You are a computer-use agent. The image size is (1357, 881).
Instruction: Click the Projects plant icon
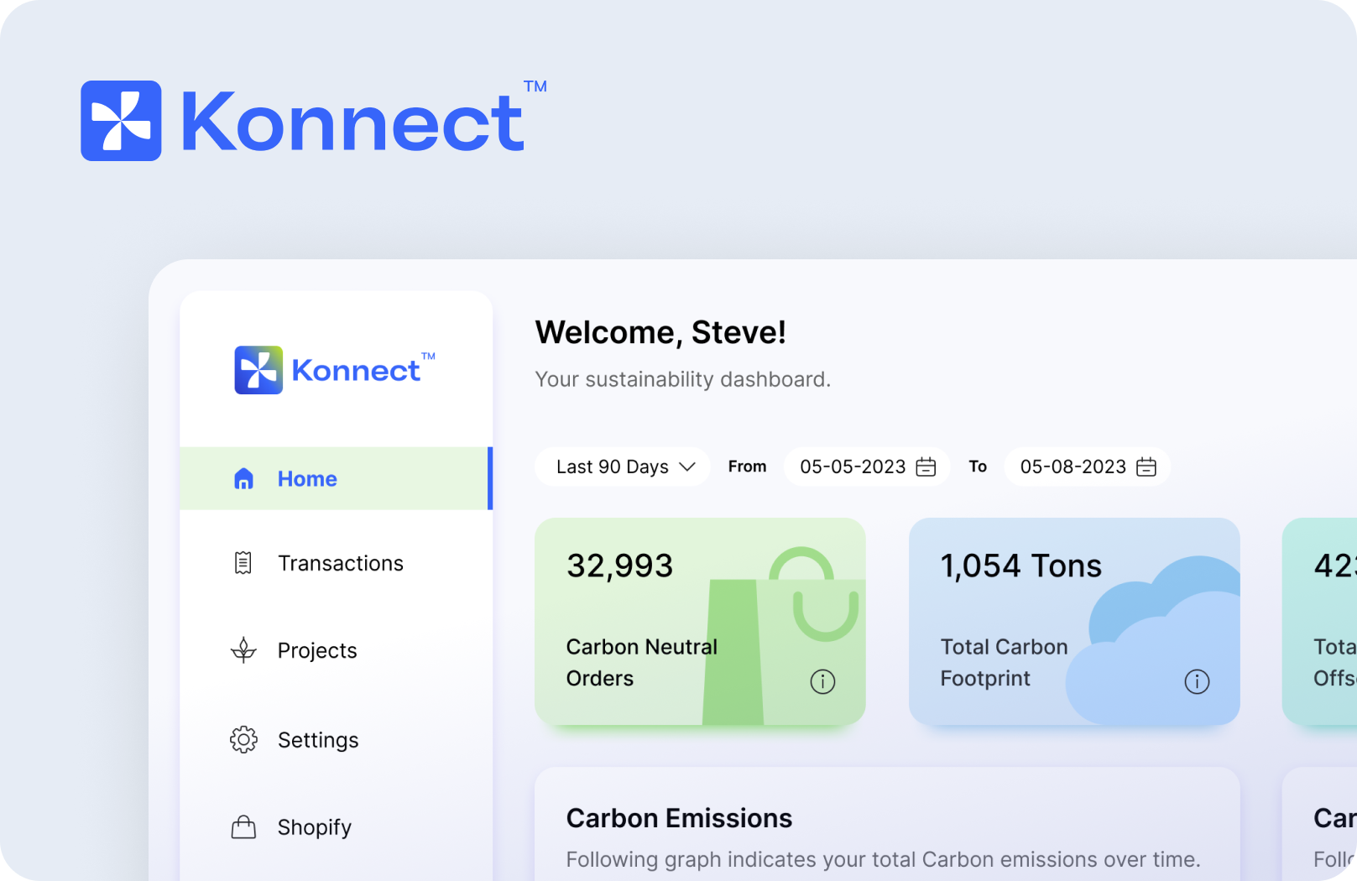[243, 650]
